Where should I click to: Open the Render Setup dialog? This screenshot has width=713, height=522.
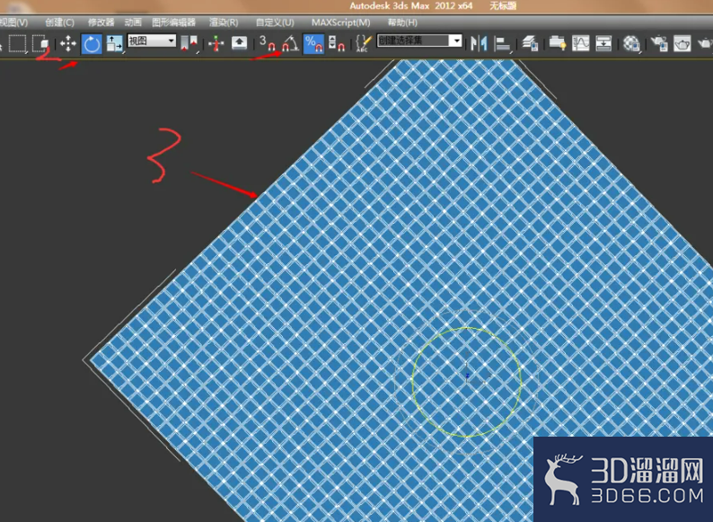coord(659,44)
